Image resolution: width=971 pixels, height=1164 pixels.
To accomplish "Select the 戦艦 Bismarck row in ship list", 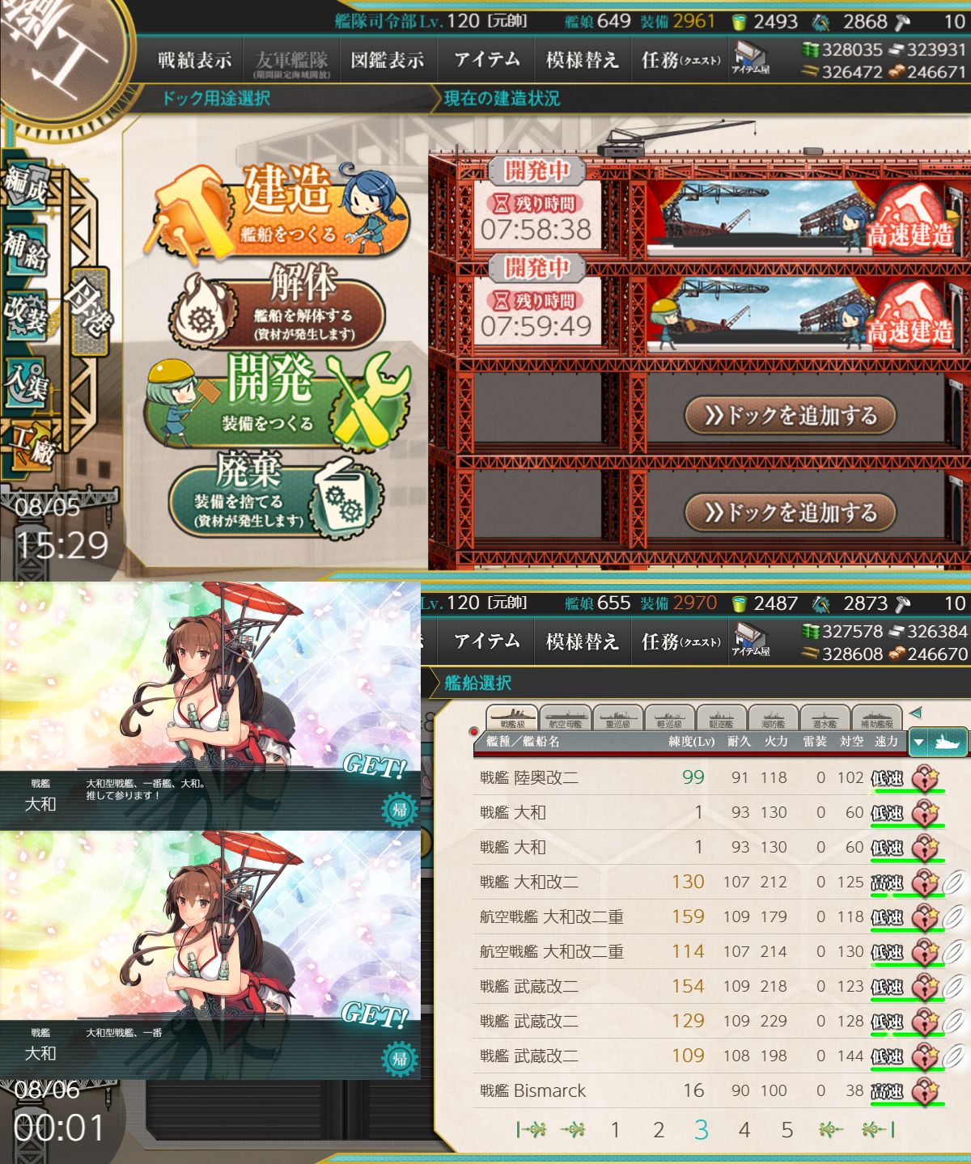I will (712, 1091).
